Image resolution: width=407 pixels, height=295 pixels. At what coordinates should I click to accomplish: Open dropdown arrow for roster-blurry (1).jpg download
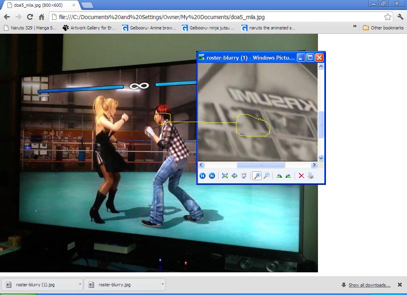coord(80,285)
